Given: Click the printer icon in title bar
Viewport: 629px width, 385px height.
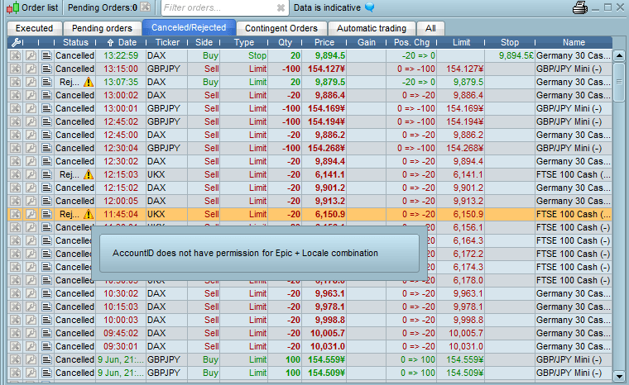Looking at the screenshot, I should 580,7.
